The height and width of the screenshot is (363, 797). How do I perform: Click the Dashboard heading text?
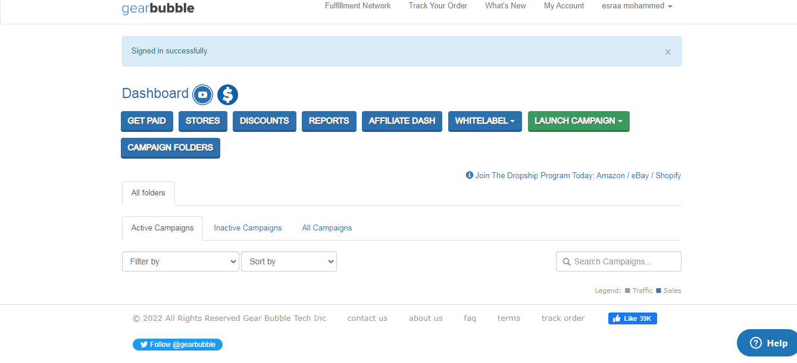point(155,94)
